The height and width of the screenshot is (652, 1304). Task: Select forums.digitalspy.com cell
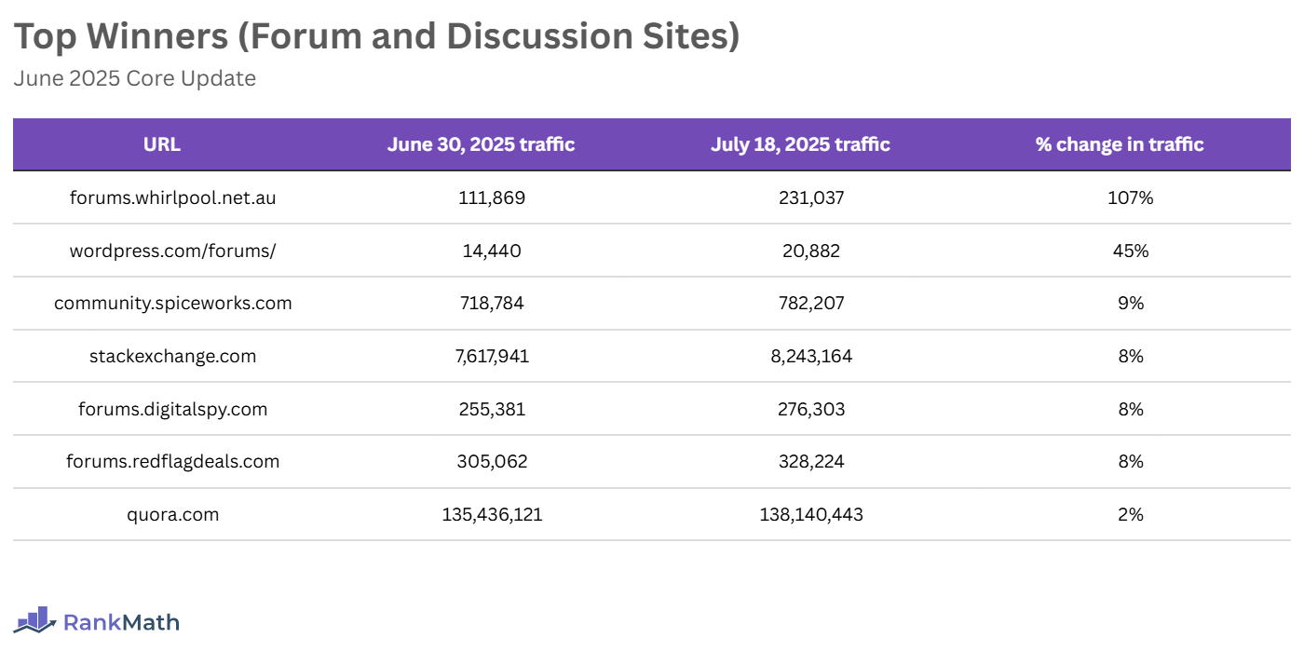[x=173, y=409]
